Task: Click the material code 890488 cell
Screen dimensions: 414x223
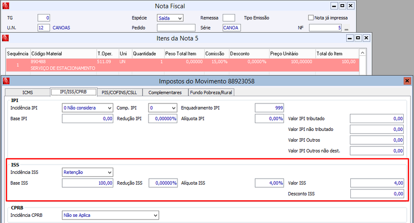Action: (38, 62)
